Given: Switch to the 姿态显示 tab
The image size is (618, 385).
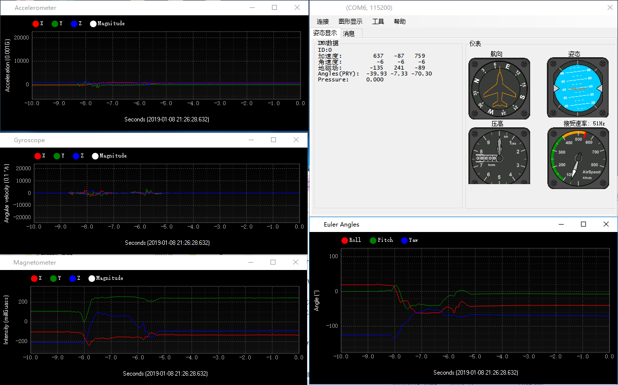Looking at the screenshot, I should pos(325,33).
